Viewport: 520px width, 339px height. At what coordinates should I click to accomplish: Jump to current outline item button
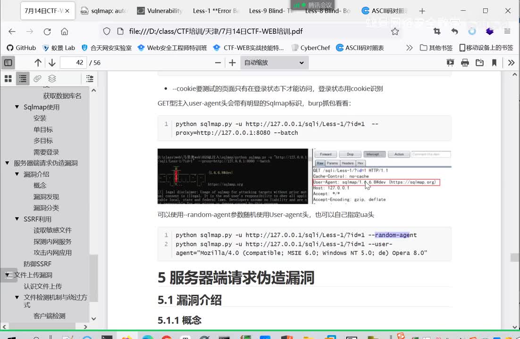pos(90,79)
